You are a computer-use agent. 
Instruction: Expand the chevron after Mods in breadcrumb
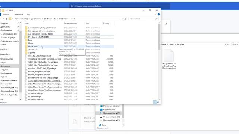pyautogui.click(x=77, y=19)
